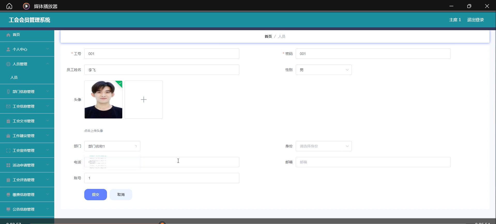The image size is (496, 224).
Task: Click the frame icon beside 工会宣传管理
Action: [8, 150]
